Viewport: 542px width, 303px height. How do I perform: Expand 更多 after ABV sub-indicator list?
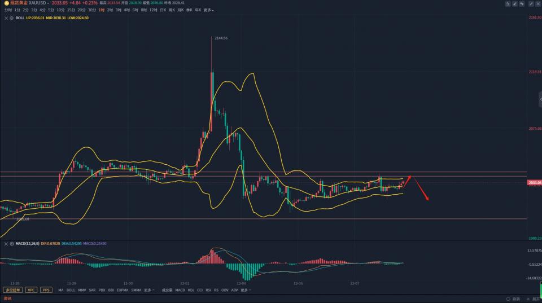coord(246,290)
